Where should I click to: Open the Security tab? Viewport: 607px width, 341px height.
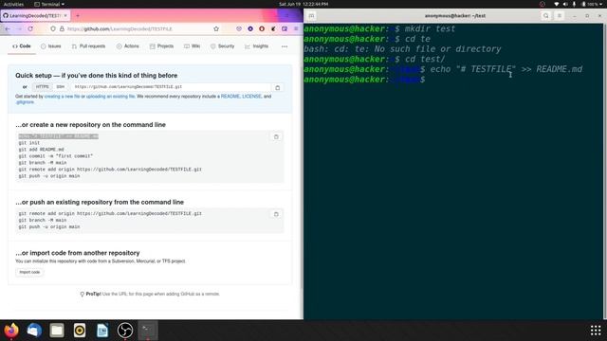(223, 46)
